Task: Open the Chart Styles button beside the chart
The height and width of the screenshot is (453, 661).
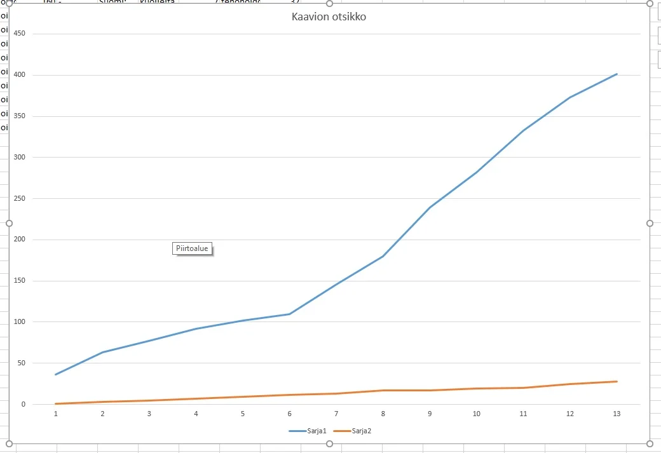Action: 658,36
